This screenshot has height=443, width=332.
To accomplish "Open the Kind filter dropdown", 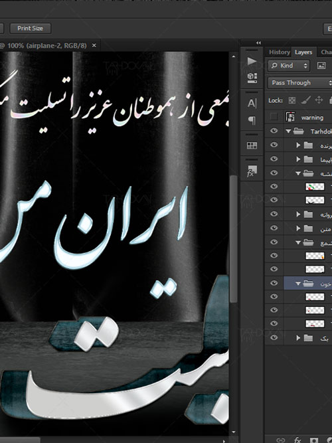I will coord(289,66).
